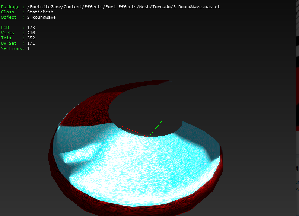Select the UV Set value "1/1"
Viewport: 299px width, 216px height.
pyautogui.click(x=31, y=43)
